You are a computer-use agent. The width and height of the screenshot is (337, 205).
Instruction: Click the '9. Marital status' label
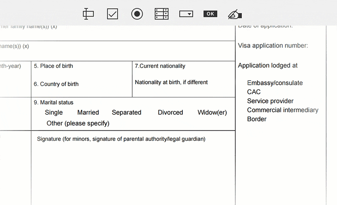(x=53, y=102)
